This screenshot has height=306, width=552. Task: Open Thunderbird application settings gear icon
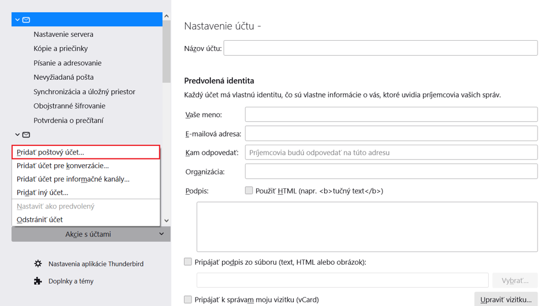point(38,264)
